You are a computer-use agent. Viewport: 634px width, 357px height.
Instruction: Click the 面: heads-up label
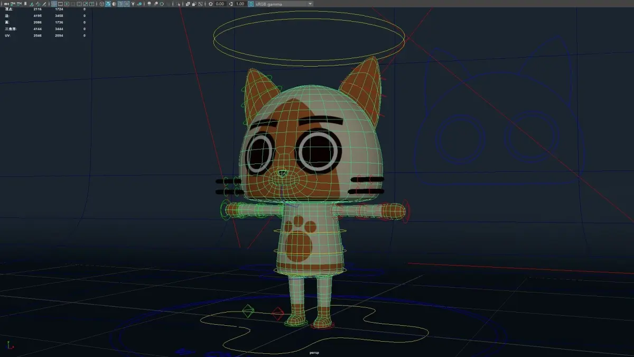tap(7, 22)
